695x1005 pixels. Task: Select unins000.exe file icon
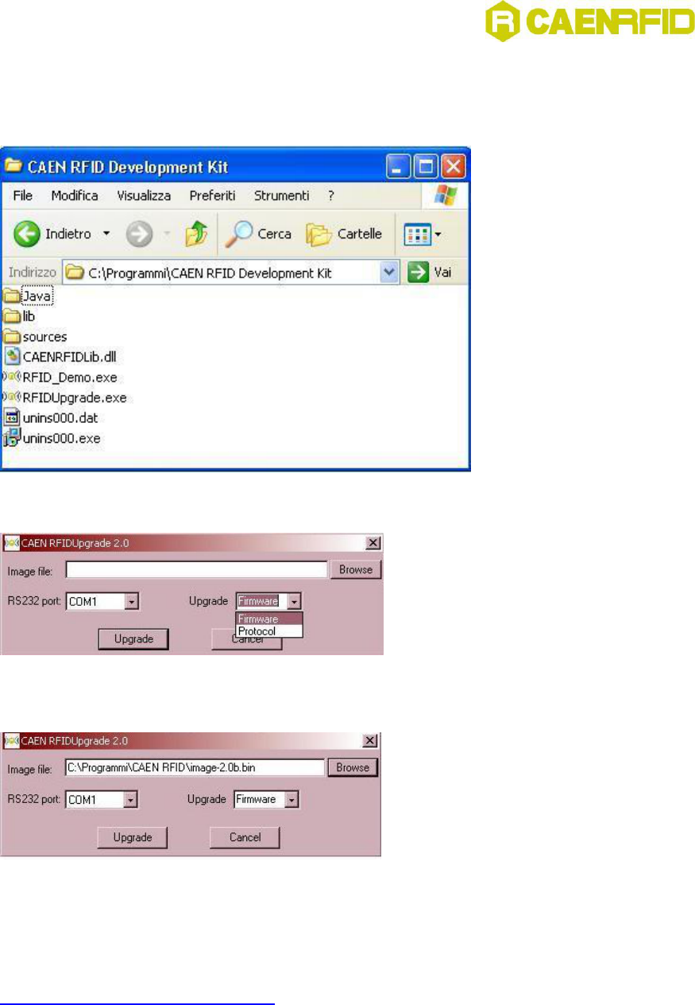tap(12, 437)
